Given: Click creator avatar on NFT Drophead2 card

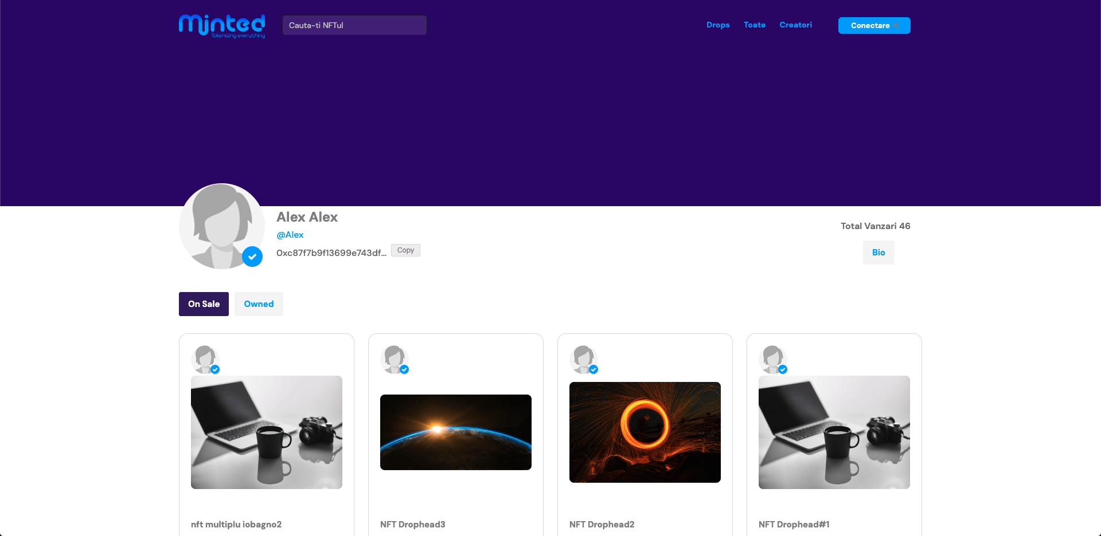Looking at the screenshot, I should point(583,360).
